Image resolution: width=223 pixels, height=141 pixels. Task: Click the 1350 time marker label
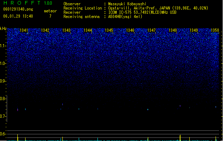(215, 30)
